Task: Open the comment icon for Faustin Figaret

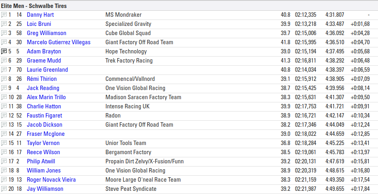Action: click(x=4, y=116)
